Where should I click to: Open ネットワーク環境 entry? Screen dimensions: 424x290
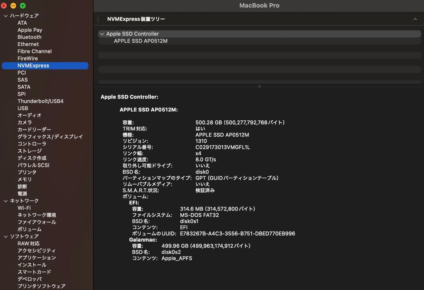click(x=37, y=215)
